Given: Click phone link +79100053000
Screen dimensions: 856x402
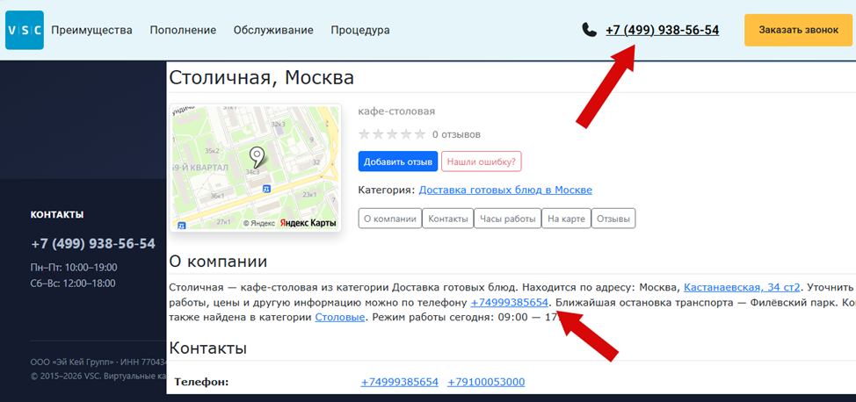Looking at the screenshot, I should click(x=486, y=382).
